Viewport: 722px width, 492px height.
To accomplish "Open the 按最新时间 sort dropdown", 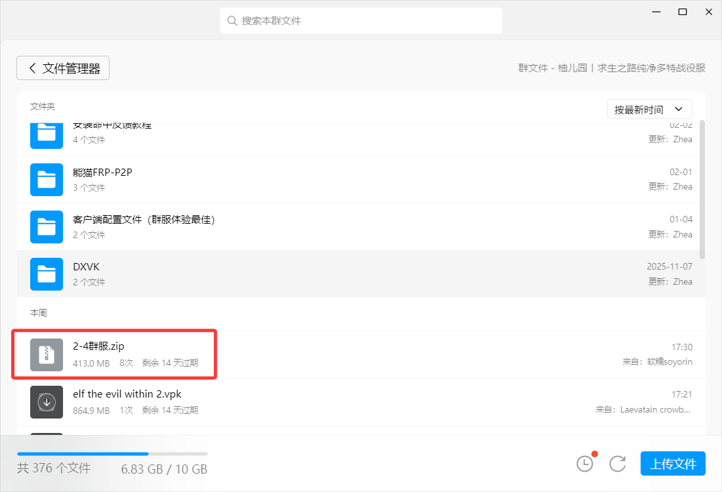I will 649,110.
